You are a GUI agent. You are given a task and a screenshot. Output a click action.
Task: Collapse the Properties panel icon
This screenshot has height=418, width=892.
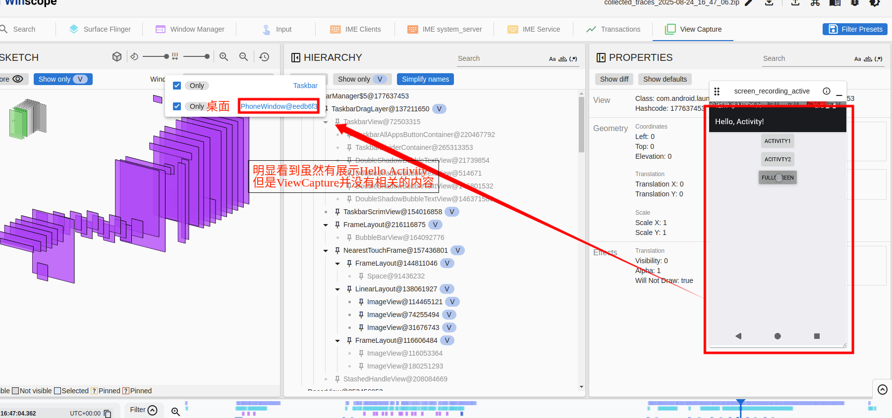tap(601, 58)
